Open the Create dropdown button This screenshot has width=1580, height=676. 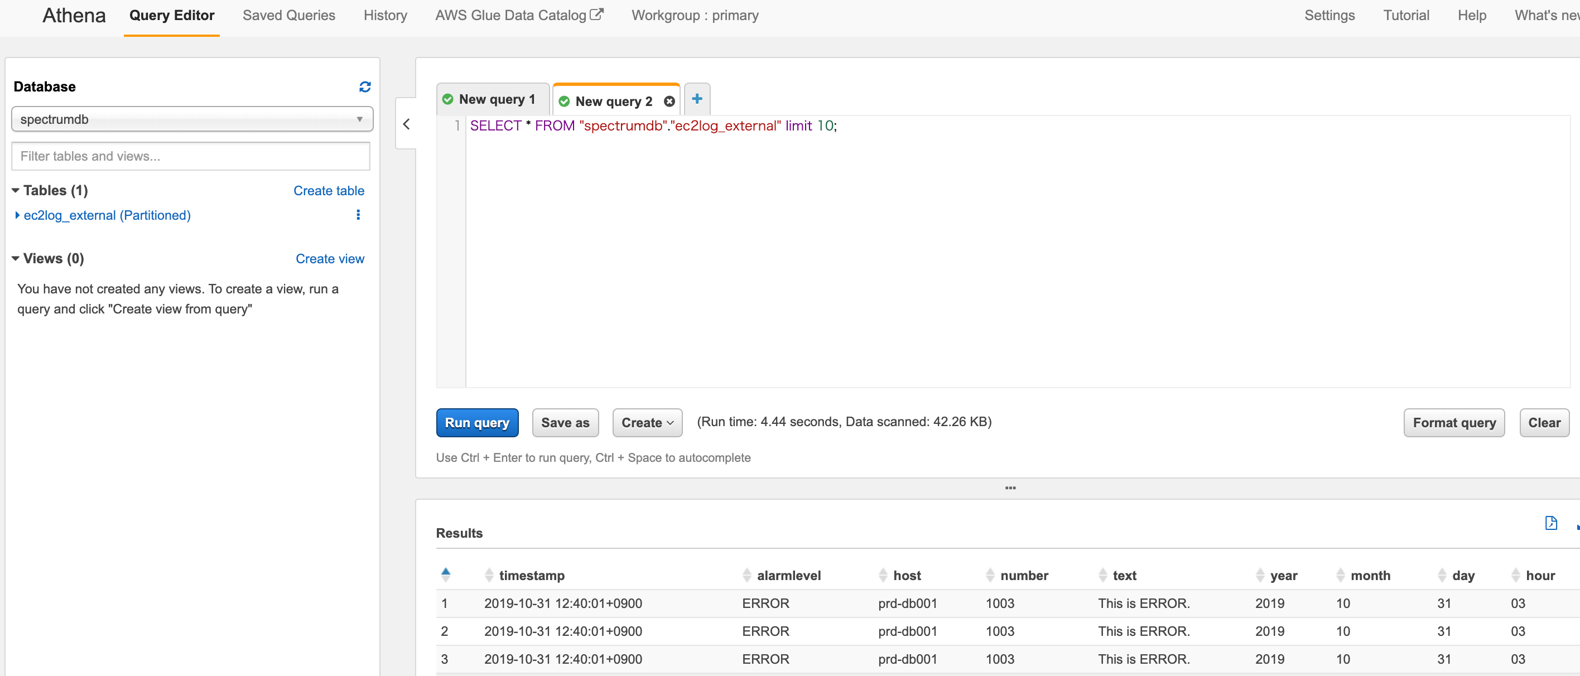coord(647,423)
